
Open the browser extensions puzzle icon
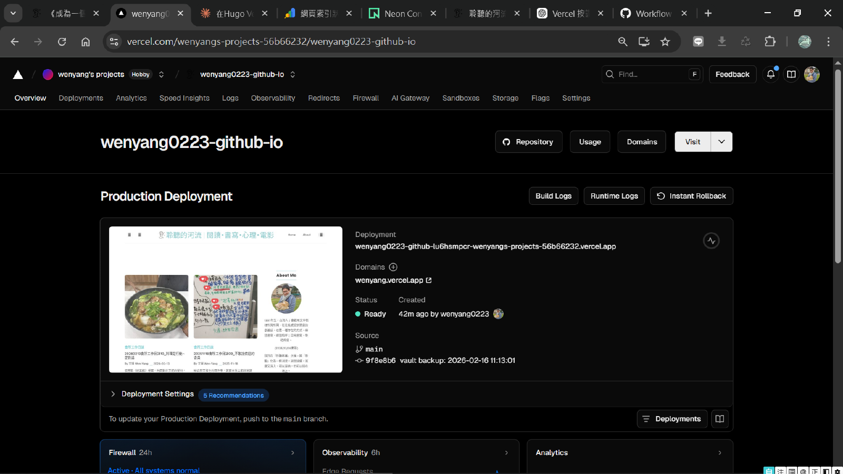click(x=770, y=42)
